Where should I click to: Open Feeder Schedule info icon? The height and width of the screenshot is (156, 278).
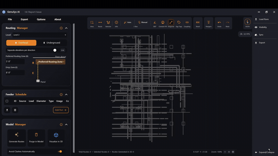pyautogui.click(x=61, y=95)
